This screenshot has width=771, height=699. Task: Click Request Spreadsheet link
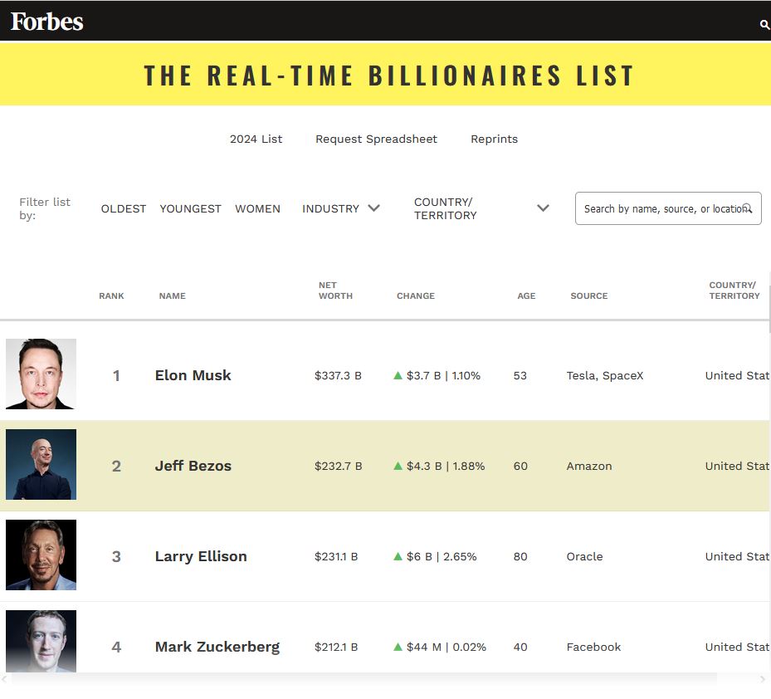pyautogui.click(x=376, y=139)
